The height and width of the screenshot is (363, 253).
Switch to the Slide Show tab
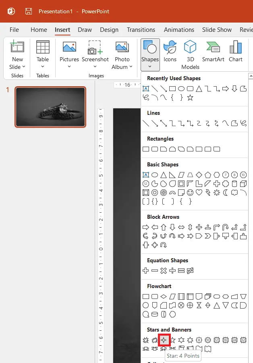click(217, 30)
